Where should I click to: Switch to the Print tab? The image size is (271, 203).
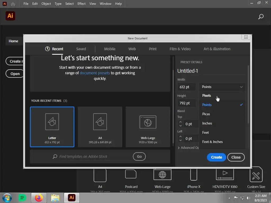pyautogui.click(x=153, y=49)
